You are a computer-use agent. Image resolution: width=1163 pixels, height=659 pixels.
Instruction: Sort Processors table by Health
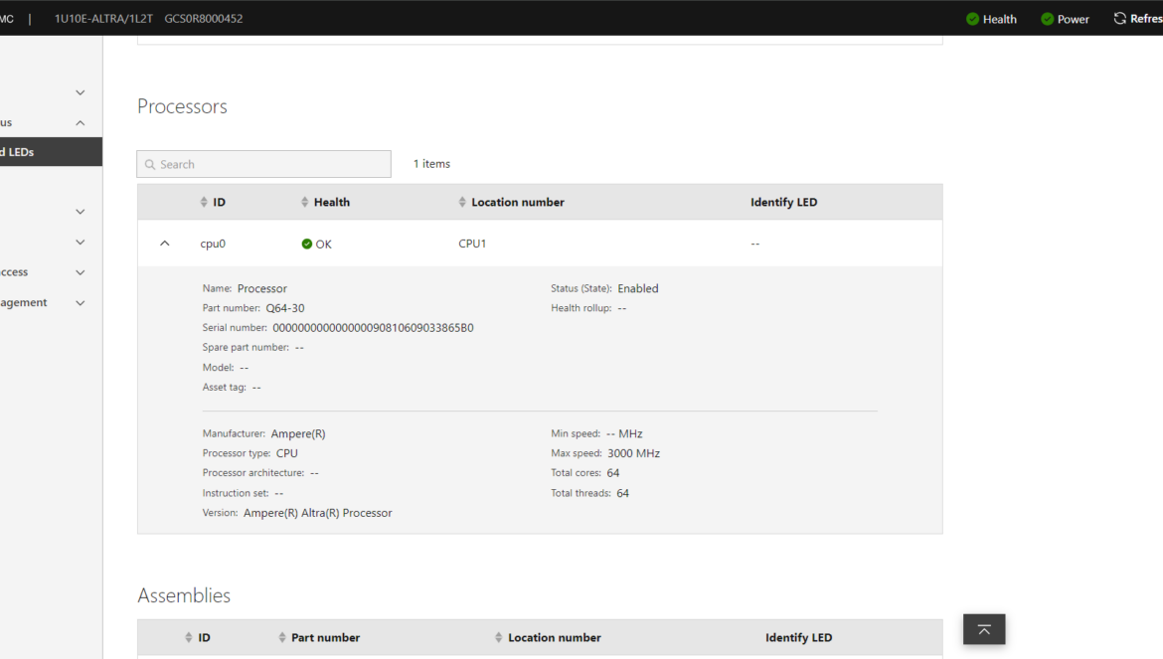click(326, 203)
